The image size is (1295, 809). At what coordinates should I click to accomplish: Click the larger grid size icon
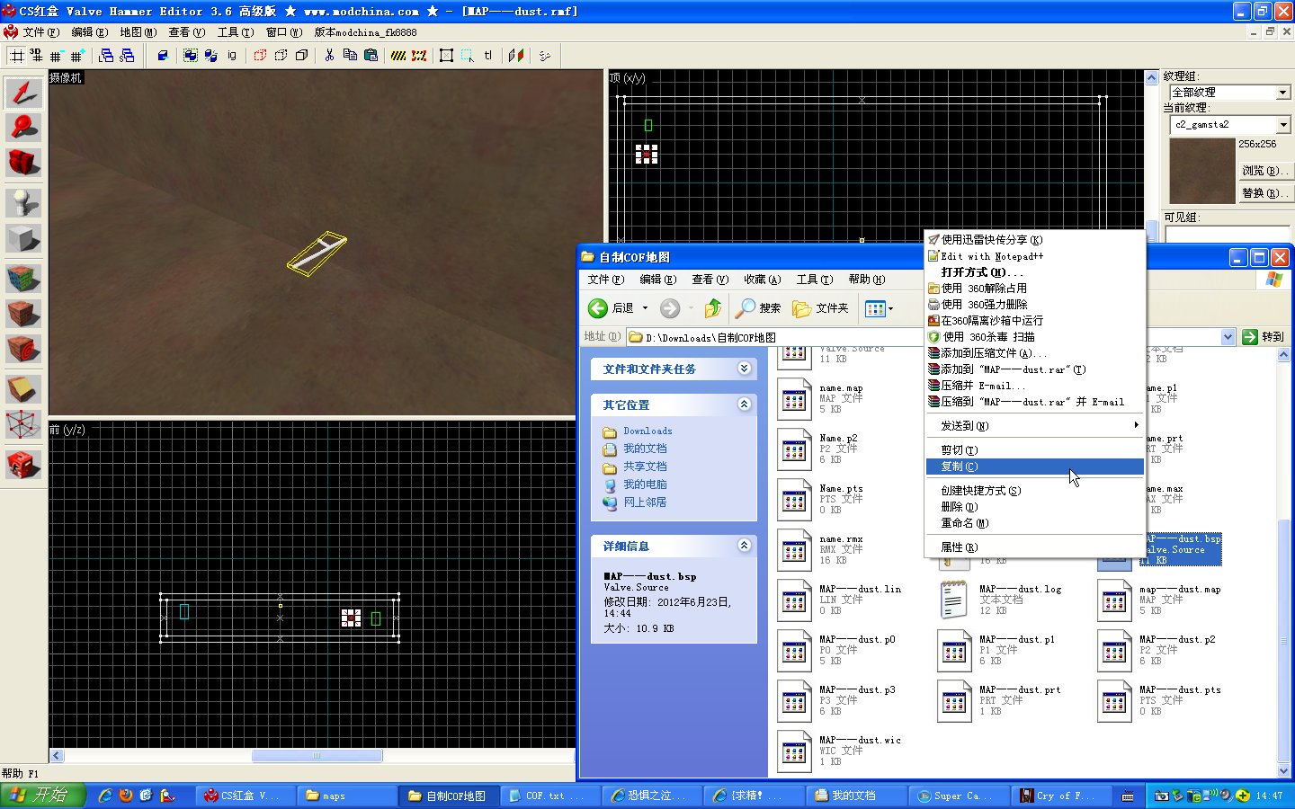(x=76, y=56)
